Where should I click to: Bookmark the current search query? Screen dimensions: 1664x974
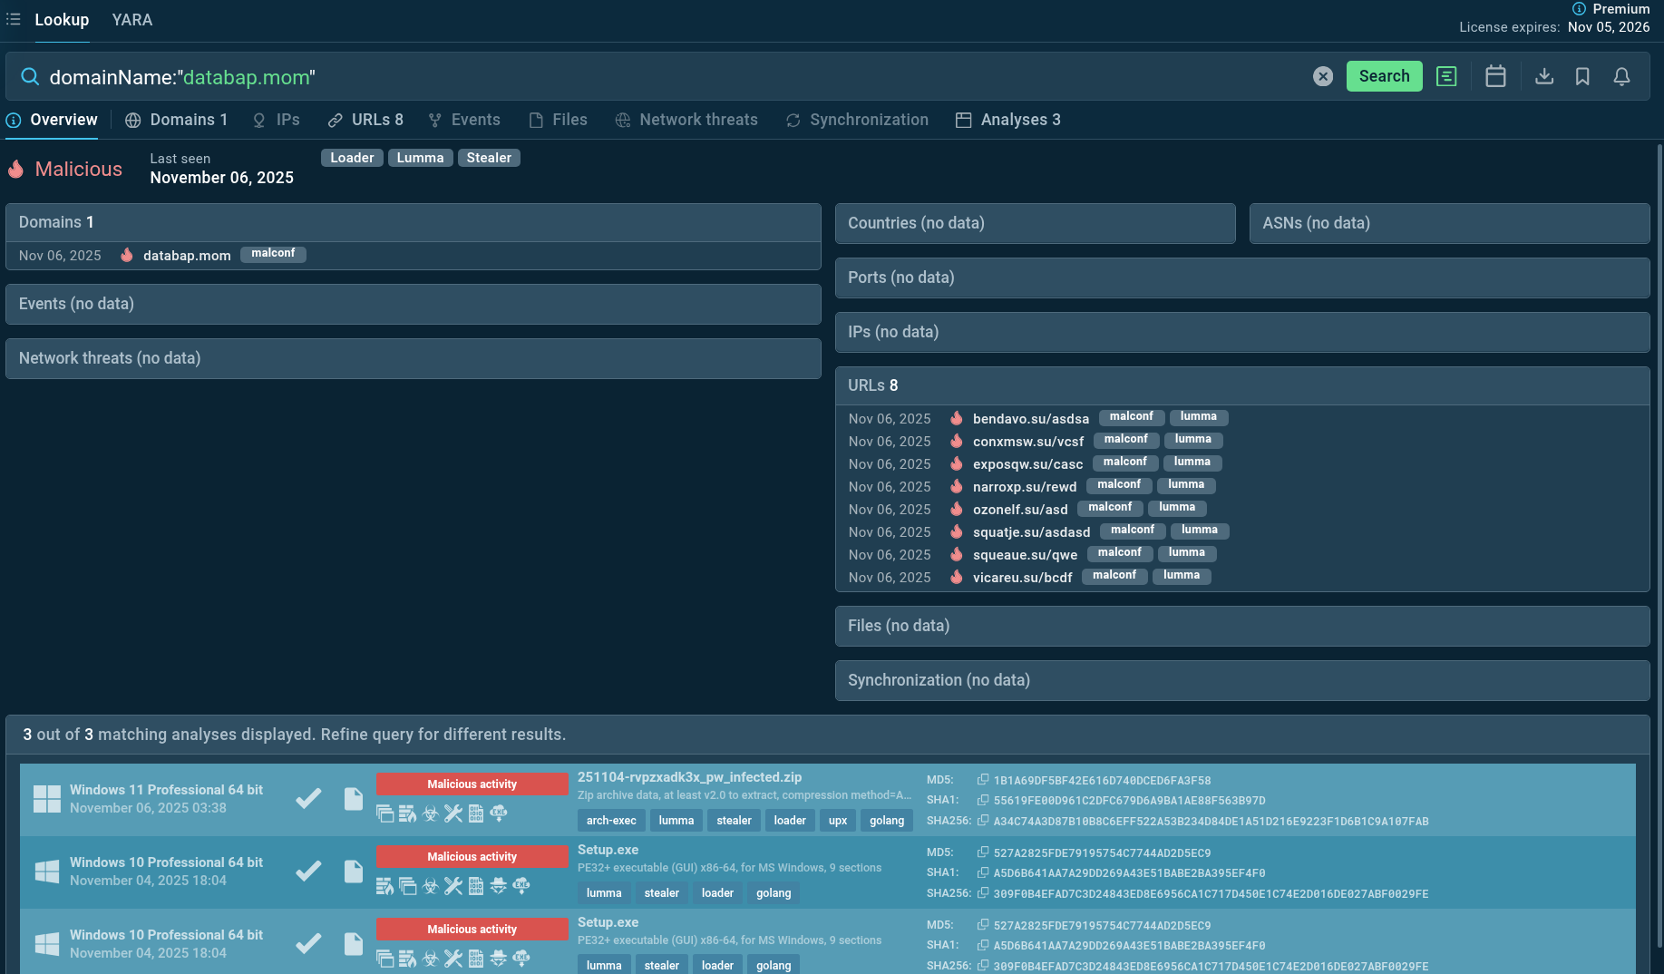click(x=1582, y=76)
